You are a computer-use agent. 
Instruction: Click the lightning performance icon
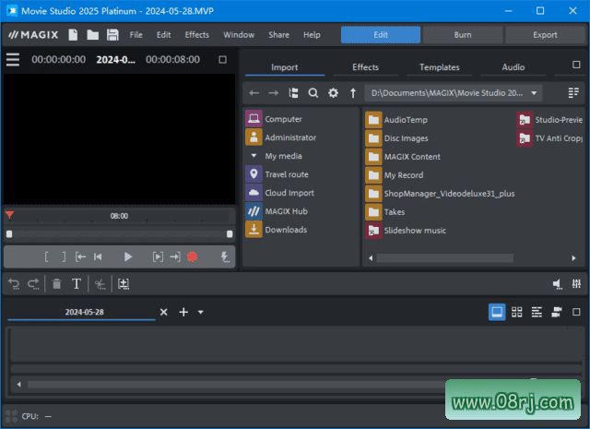pyautogui.click(x=225, y=256)
